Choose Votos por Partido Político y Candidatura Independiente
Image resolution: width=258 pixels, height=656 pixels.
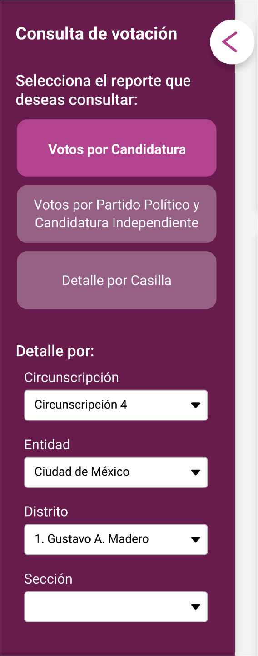pos(117,214)
